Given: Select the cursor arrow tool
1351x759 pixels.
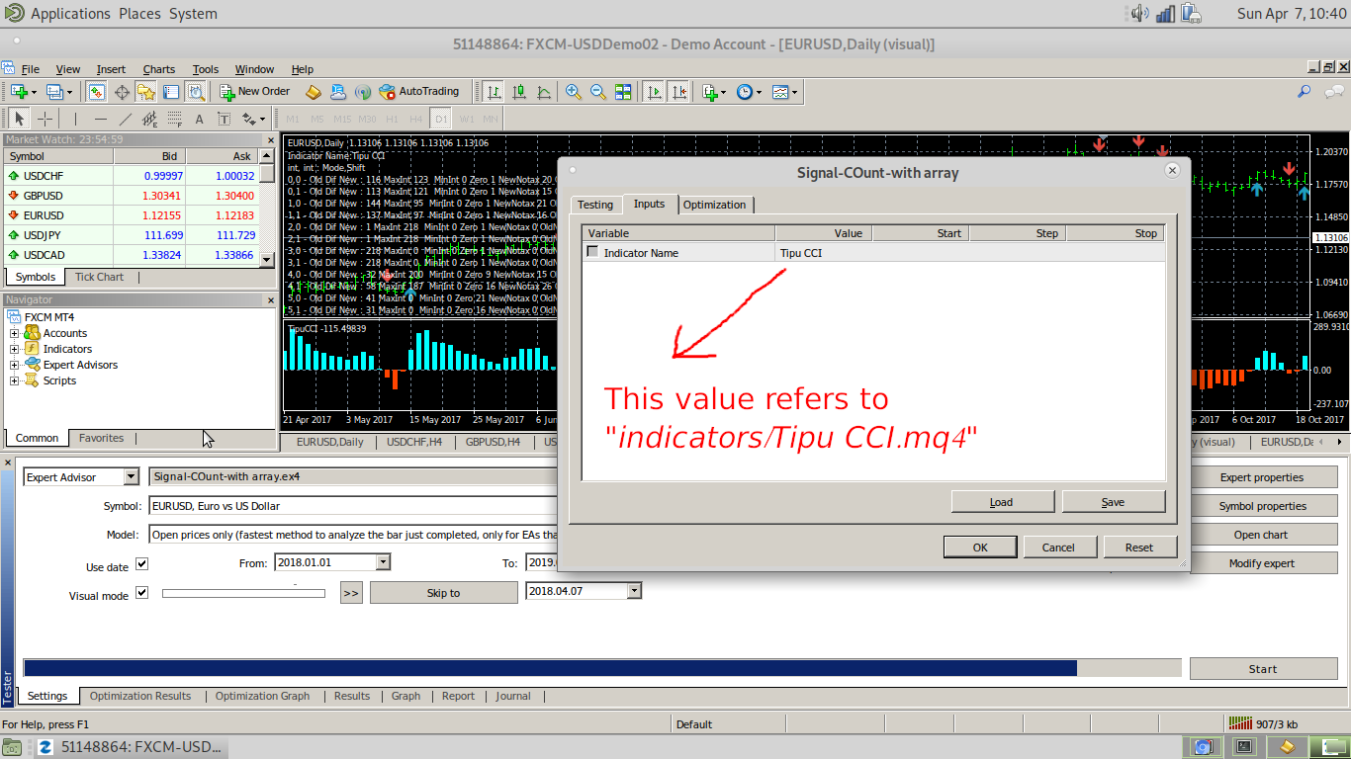Looking at the screenshot, I should coord(20,119).
